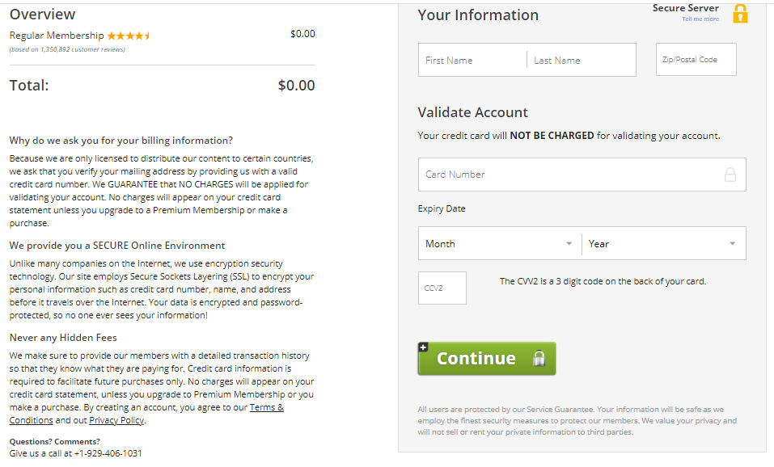The height and width of the screenshot is (467, 774).
Task: Open the Year expiry dropdown
Action: coord(662,243)
